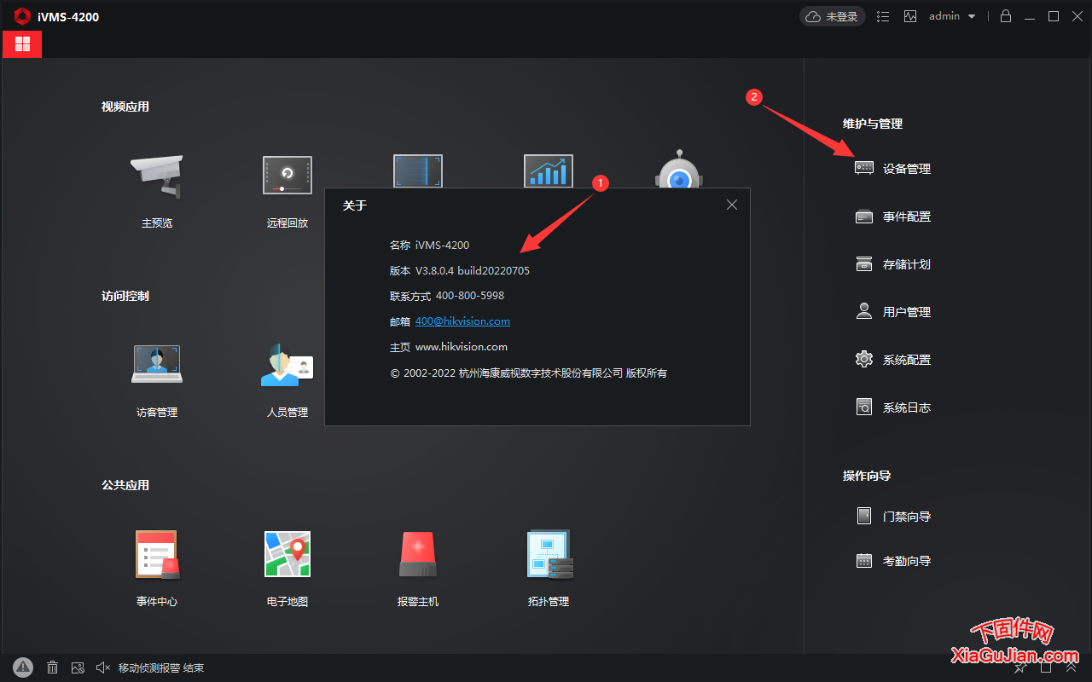Launch 考勤向导 attendance wizard
Image resolution: width=1092 pixels, height=682 pixels.
[x=893, y=561]
